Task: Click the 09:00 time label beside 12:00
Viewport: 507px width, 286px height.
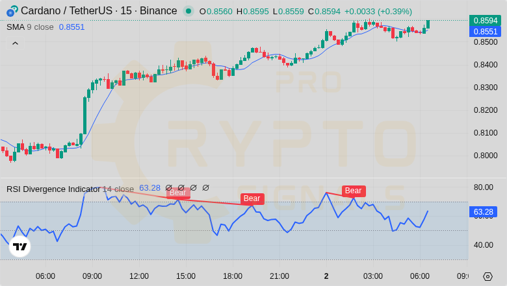Action: pyautogui.click(x=92, y=276)
